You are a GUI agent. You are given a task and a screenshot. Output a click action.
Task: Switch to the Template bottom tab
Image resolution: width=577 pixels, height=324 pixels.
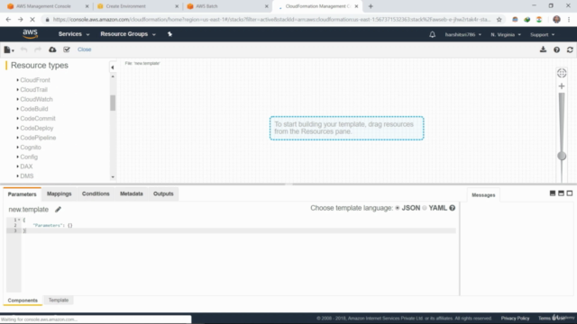tap(59, 300)
